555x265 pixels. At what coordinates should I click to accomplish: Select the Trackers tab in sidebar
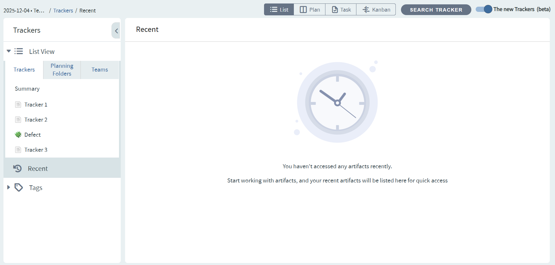pyautogui.click(x=24, y=70)
